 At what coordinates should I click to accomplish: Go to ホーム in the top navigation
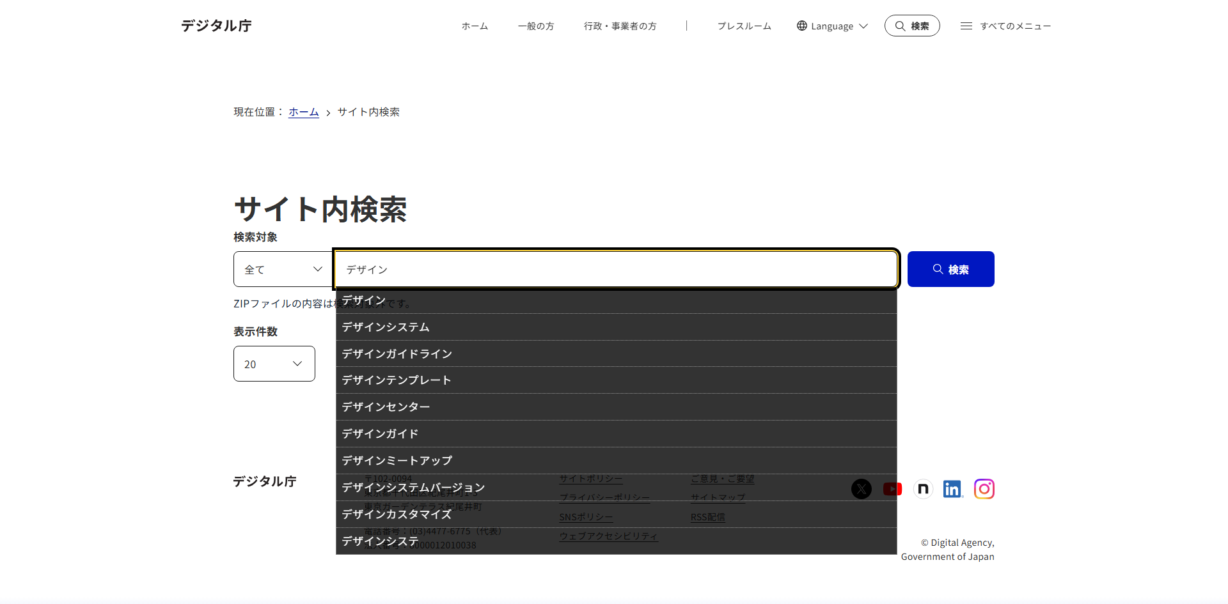coord(475,26)
